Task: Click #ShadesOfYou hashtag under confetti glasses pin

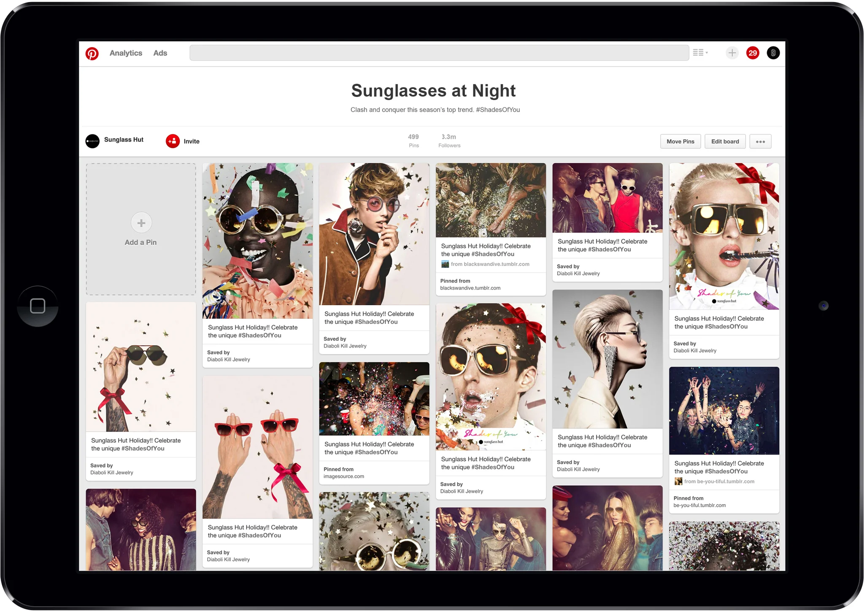Action: click(259, 336)
